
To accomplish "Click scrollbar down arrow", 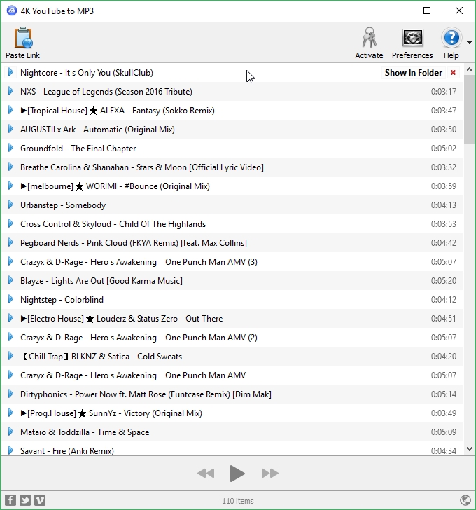I will point(469,449).
